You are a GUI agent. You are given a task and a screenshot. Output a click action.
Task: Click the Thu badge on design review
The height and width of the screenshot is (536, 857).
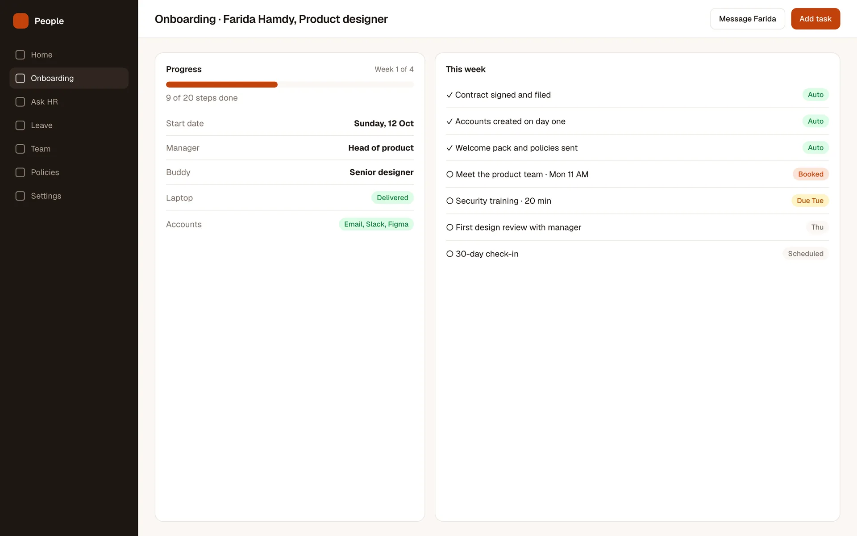point(817,227)
